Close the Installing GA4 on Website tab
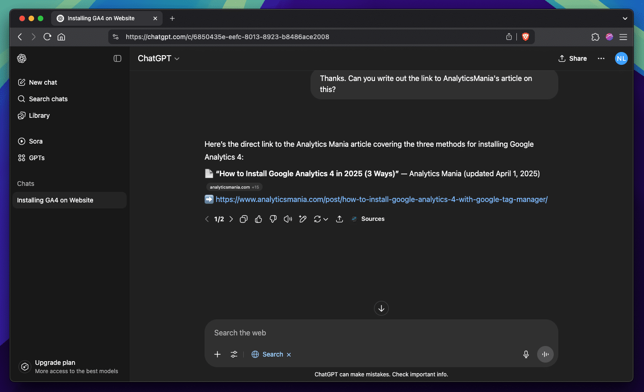Viewport: 644px width, 392px height. (x=155, y=18)
